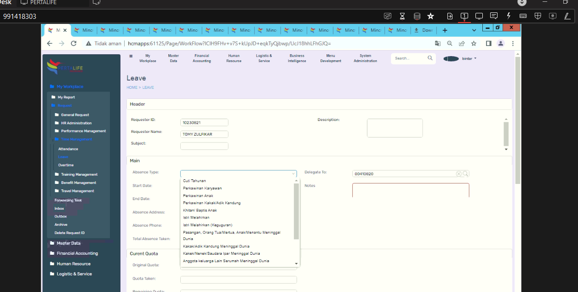The image size is (578, 292).
Task: Click the search magnifier in the top search box
Action: tap(430, 58)
